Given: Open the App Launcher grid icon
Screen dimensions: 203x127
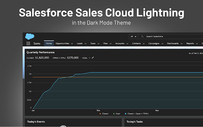Looking at the screenshot, I should (28, 43).
